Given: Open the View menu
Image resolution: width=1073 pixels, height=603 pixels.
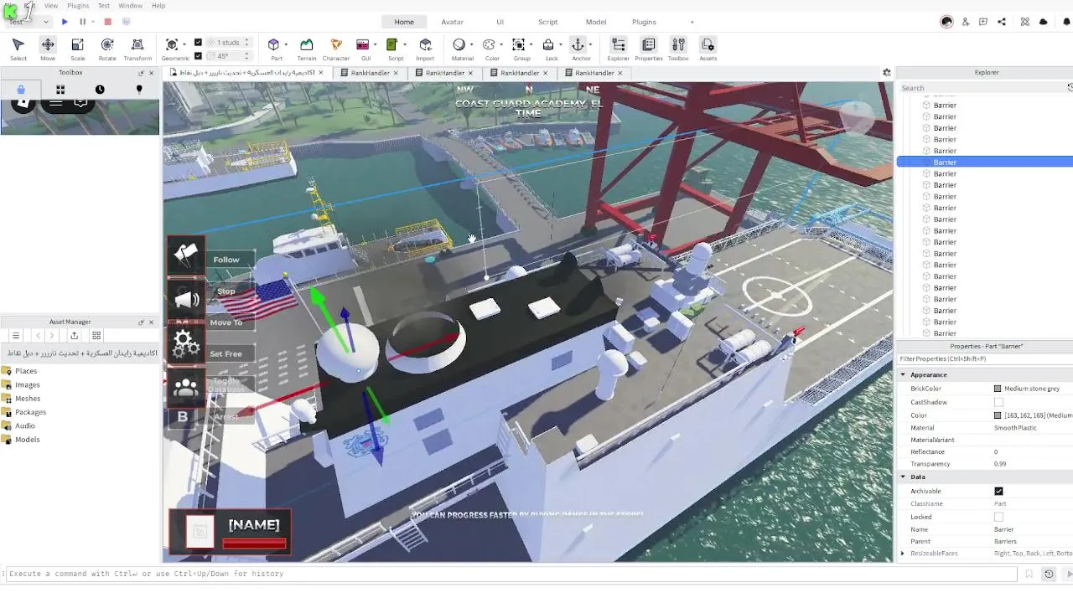Looking at the screenshot, I should click(51, 6).
